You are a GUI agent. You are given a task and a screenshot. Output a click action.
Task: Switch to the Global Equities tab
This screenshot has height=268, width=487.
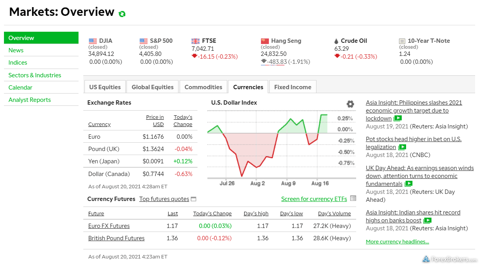click(153, 87)
